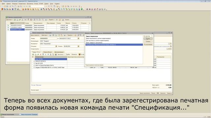Switch to 'Заказ покупателя: Проведен' in bottom panel
The width and height of the screenshot is (211, 118).
pos(29,114)
